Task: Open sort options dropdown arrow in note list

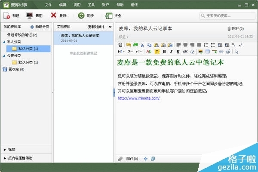Action: pyautogui.click(x=110, y=27)
